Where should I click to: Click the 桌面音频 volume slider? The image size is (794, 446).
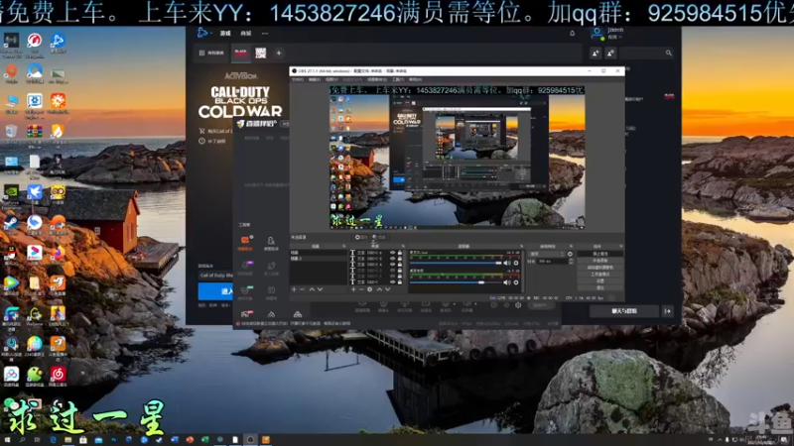456,282
